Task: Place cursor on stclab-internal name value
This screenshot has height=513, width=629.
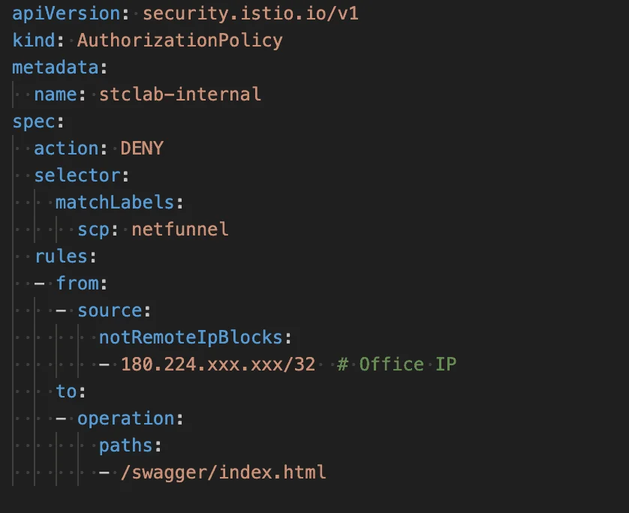Action: tap(179, 94)
